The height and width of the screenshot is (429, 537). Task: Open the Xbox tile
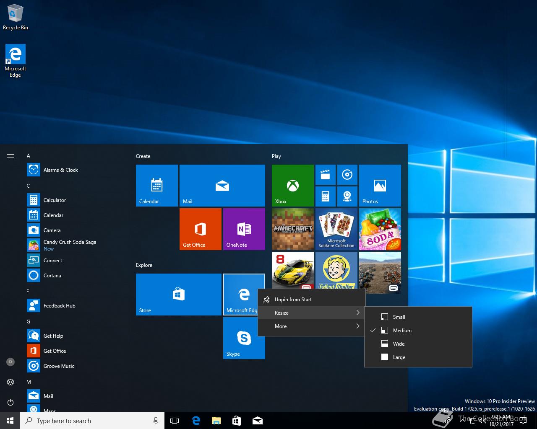pos(293,186)
